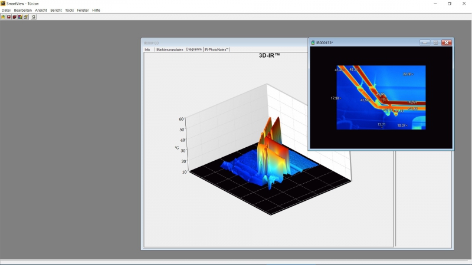Select the IR-PhotoNotes tab

(x=216, y=49)
